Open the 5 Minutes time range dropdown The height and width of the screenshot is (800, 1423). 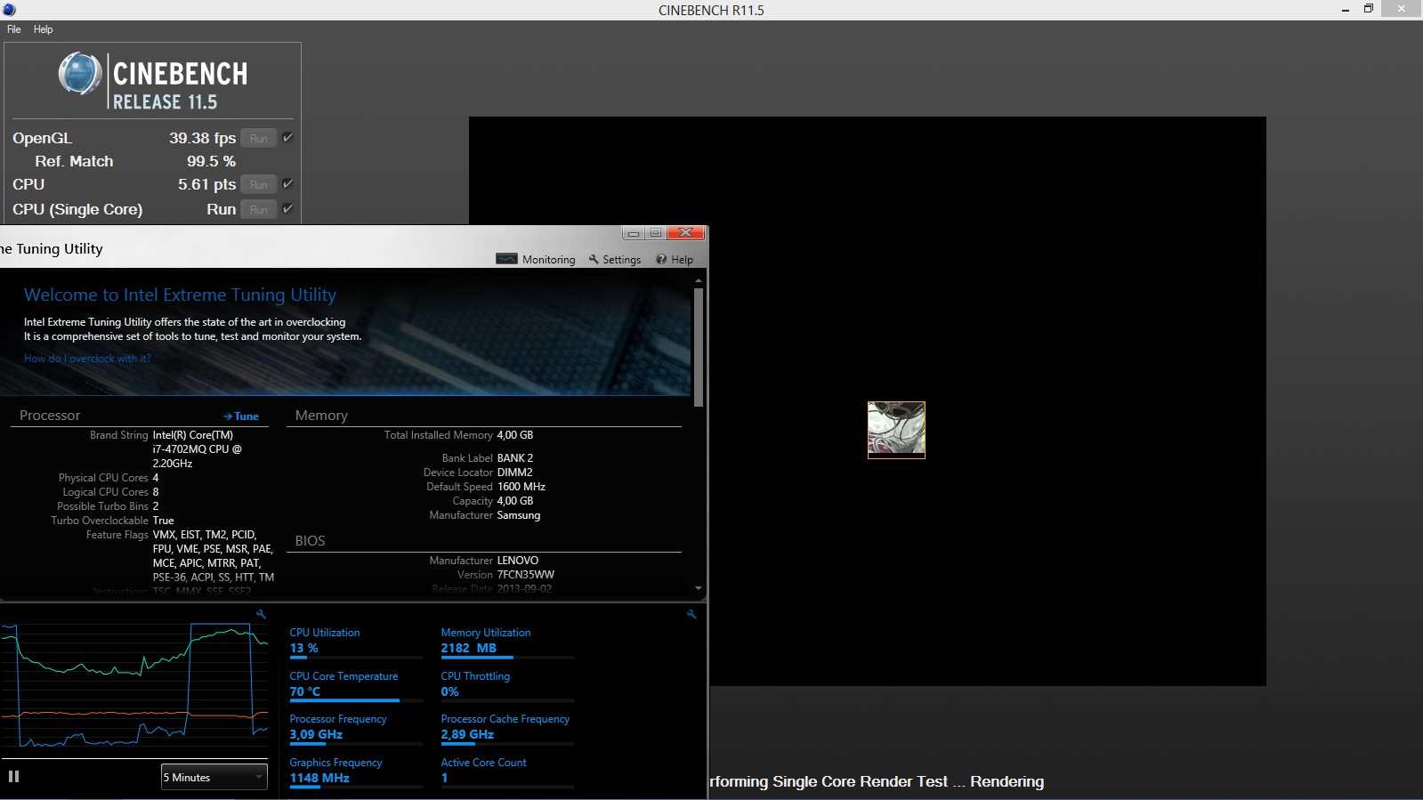(x=214, y=777)
